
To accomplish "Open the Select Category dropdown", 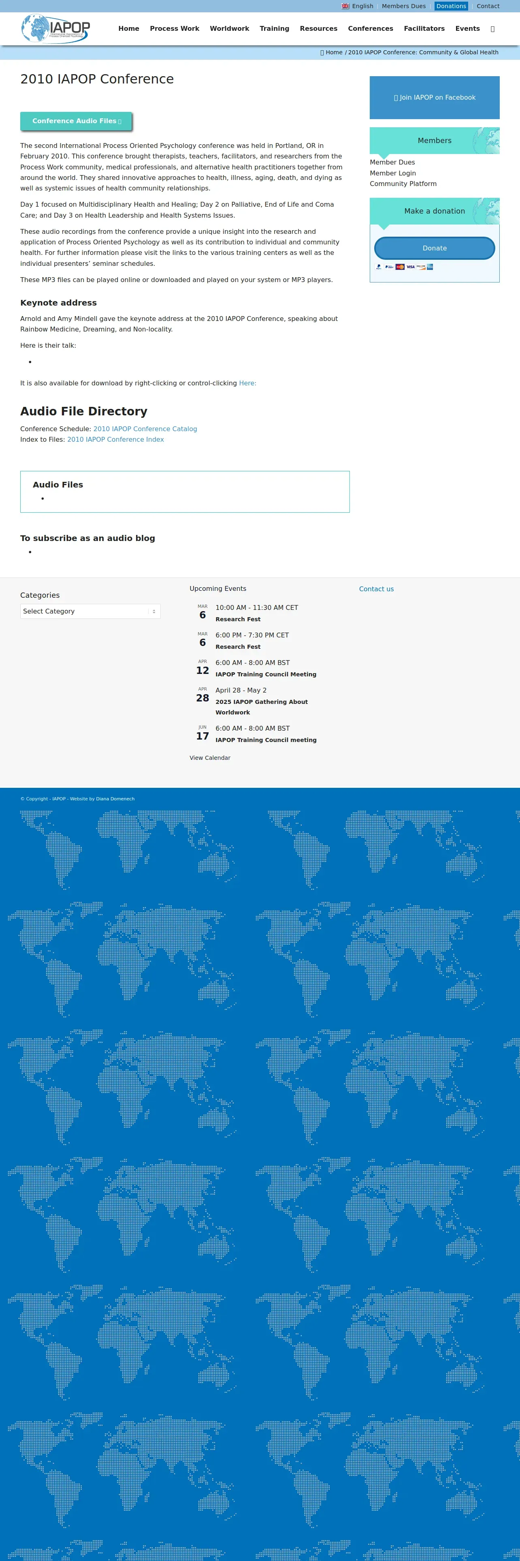I will pyautogui.click(x=90, y=612).
